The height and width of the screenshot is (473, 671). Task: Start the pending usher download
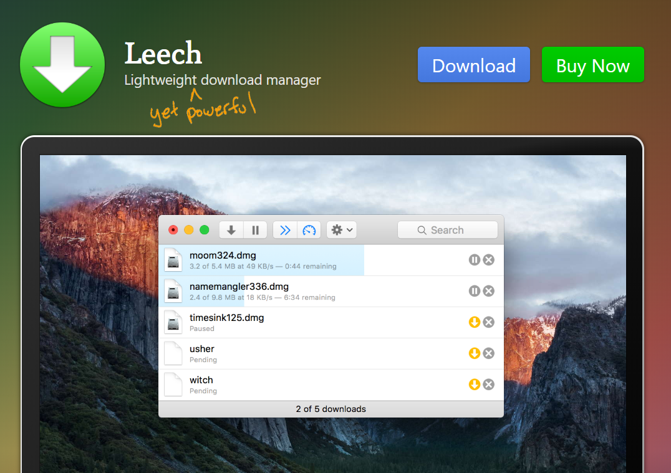click(x=474, y=353)
